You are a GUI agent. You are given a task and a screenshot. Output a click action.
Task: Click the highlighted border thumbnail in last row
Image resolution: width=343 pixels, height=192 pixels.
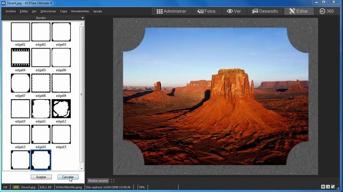pyautogui.click(x=41, y=160)
